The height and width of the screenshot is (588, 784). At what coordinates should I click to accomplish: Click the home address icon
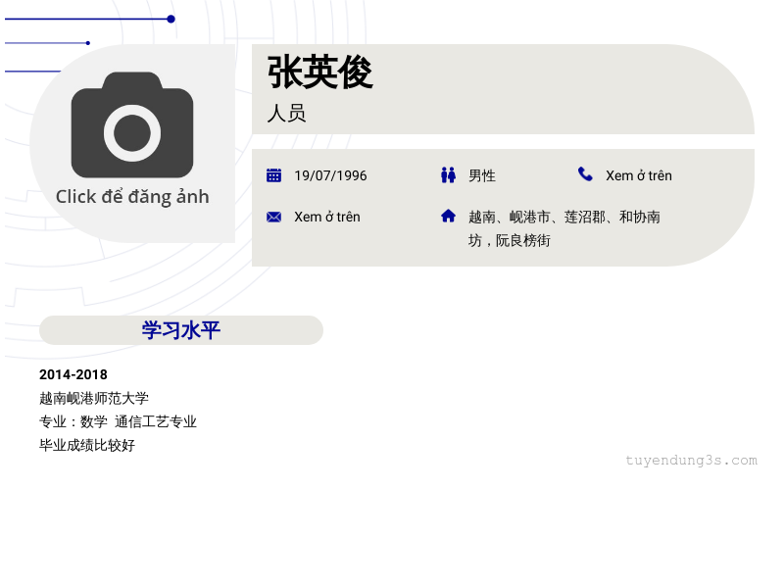(448, 216)
